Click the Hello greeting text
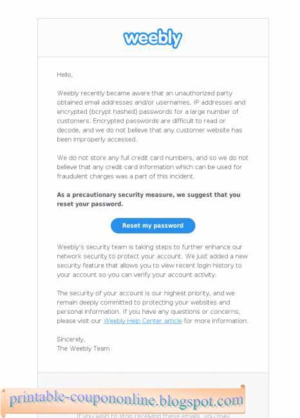Screen dimensions: 300x418 coord(64,75)
